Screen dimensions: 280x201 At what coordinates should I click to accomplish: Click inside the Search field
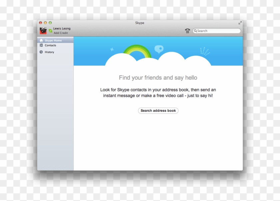pos(217,30)
